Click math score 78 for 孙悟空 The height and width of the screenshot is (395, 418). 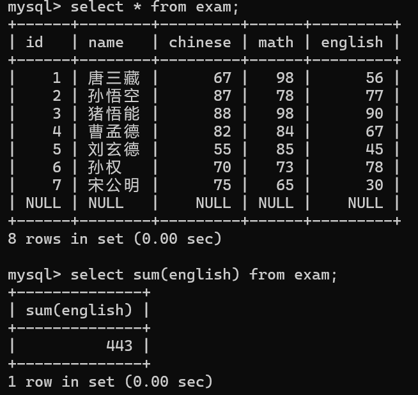285,96
